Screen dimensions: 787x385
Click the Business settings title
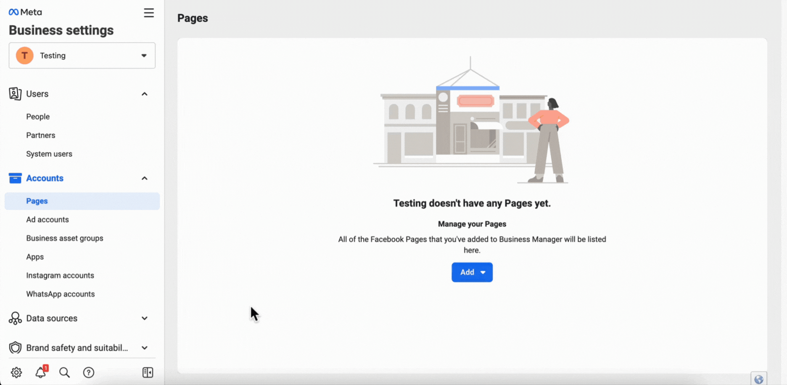[61, 30]
